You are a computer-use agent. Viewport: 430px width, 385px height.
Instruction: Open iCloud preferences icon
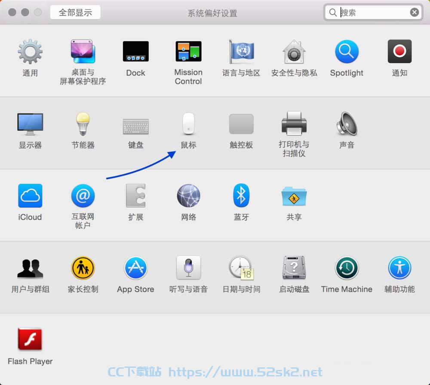30,196
